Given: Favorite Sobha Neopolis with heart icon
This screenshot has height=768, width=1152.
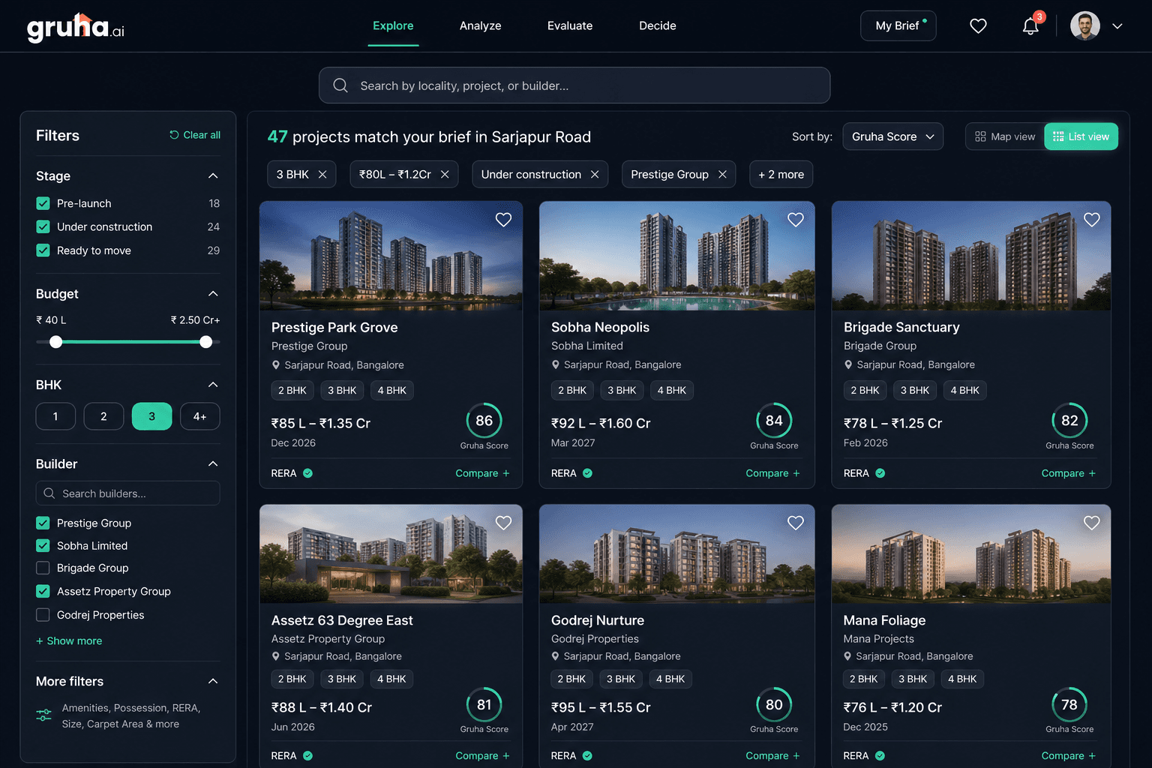Looking at the screenshot, I should pos(796,220).
